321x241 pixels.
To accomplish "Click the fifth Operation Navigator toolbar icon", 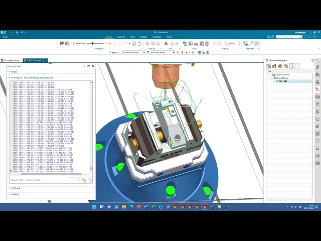I will [x=291, y=66].
